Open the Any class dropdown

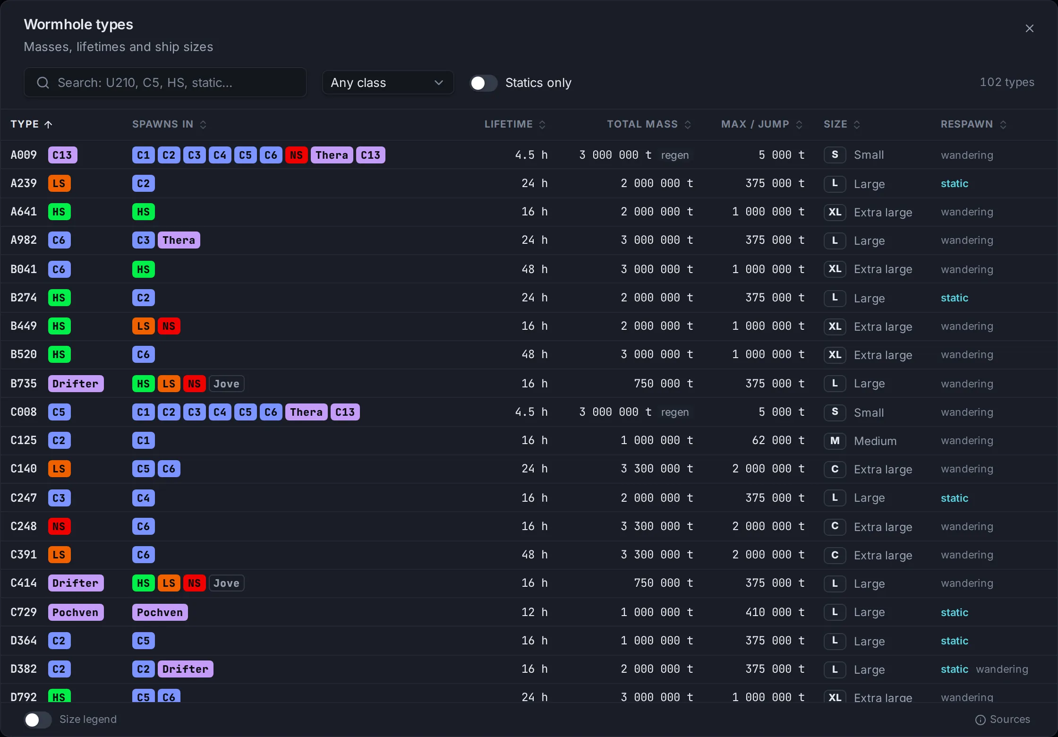[388, 83]
